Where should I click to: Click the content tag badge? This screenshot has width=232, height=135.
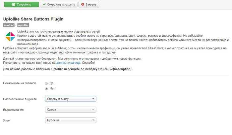(x=9, y=25)
